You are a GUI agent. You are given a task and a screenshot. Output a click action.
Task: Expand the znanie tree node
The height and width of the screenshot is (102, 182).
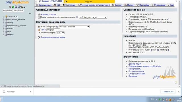4,35
